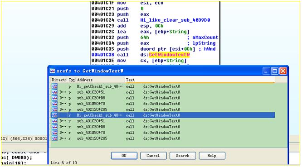302x167 pixels.
Task: Click icon of type r sub_401CB0+51 row
Action: point(55,121)
